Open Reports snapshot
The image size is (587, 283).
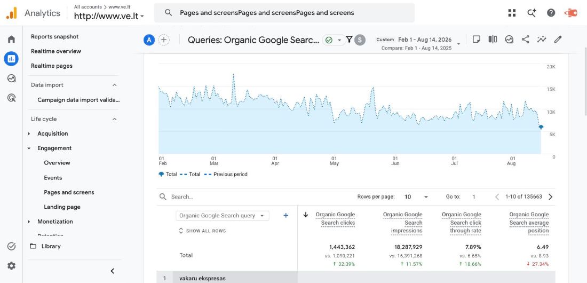pyautogui.click(x=54, y=36)
